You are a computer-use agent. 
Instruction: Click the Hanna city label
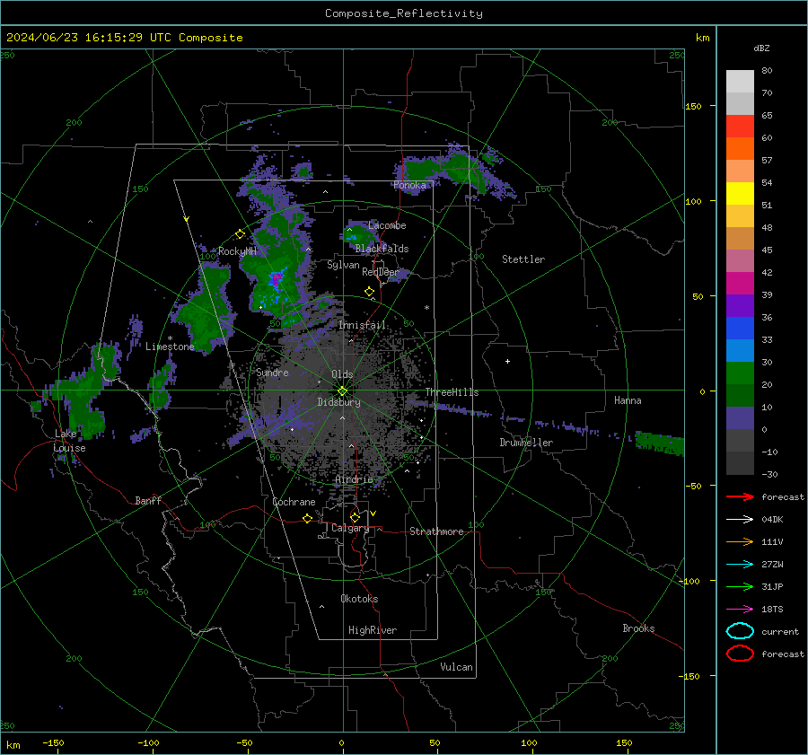tap(628, 400)
